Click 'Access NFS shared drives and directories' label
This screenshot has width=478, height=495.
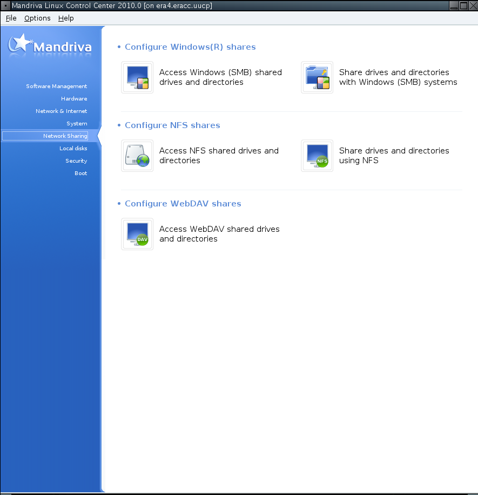[x=219, y=156]
